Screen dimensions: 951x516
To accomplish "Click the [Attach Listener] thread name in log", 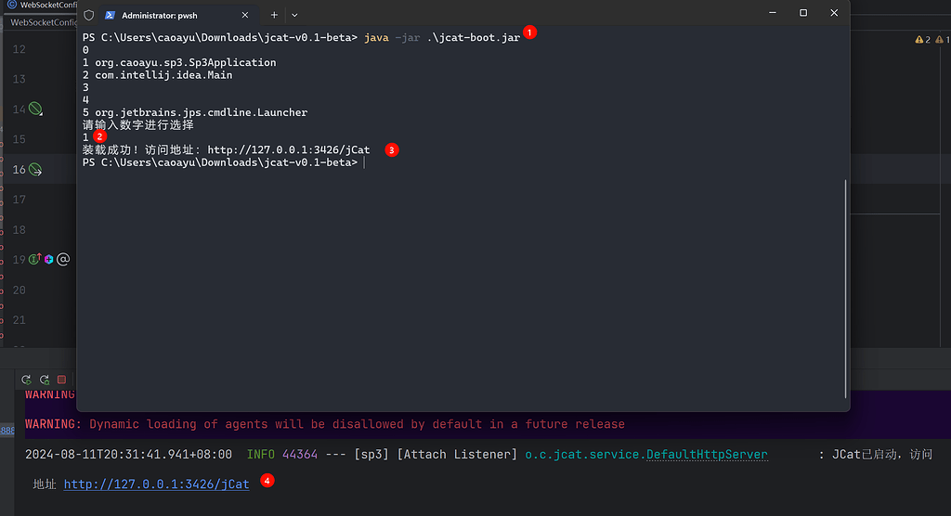I will (x=457, y=454).
